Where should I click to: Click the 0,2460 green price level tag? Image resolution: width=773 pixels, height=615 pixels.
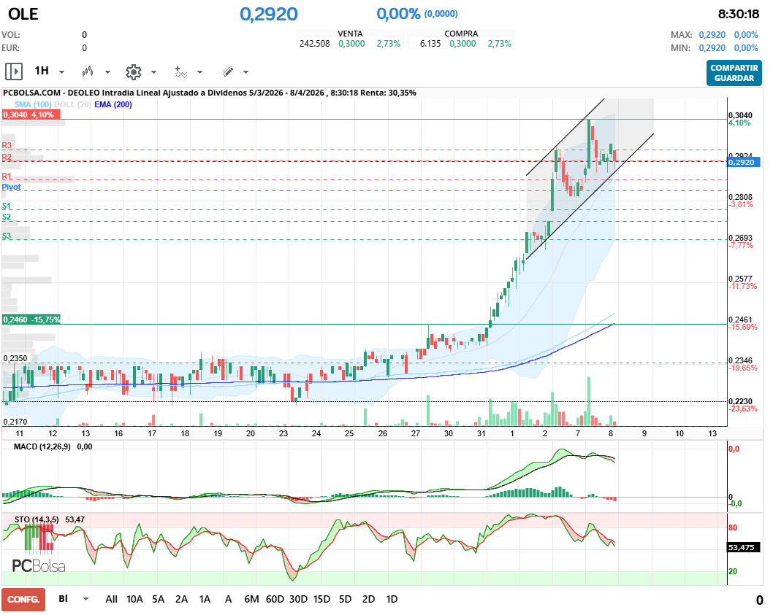(x=31, y=320)
